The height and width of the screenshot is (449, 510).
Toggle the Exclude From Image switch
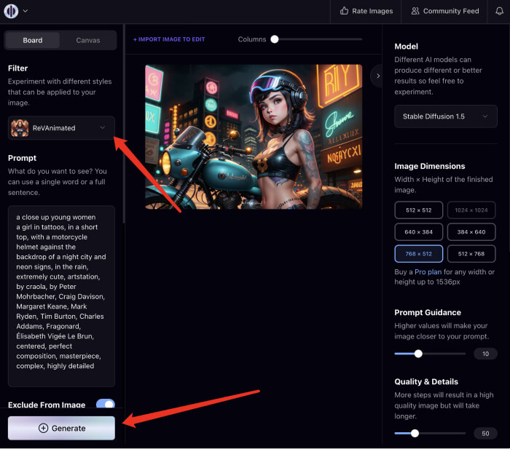(105, 405)
